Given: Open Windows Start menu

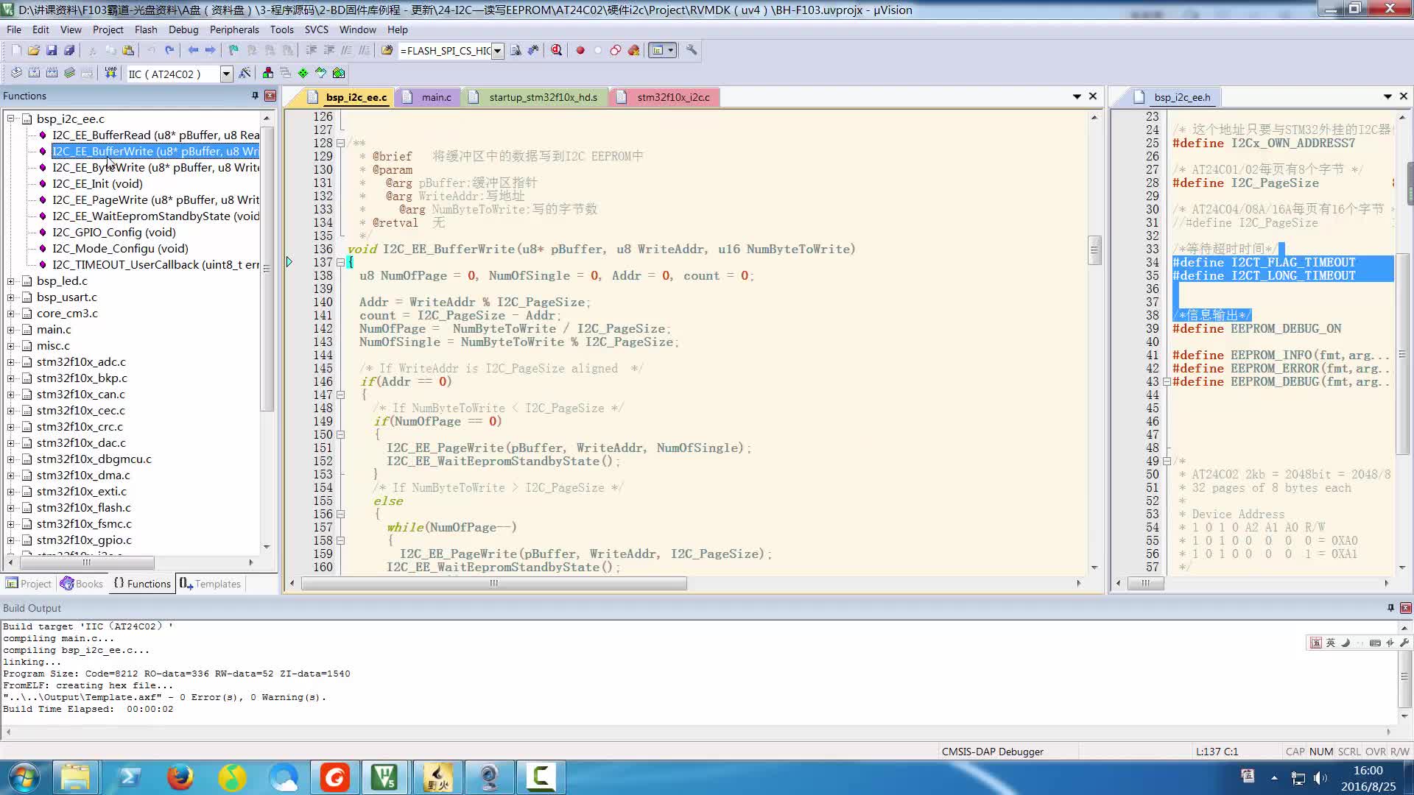Looking at the screenshot, I should 23,777.
